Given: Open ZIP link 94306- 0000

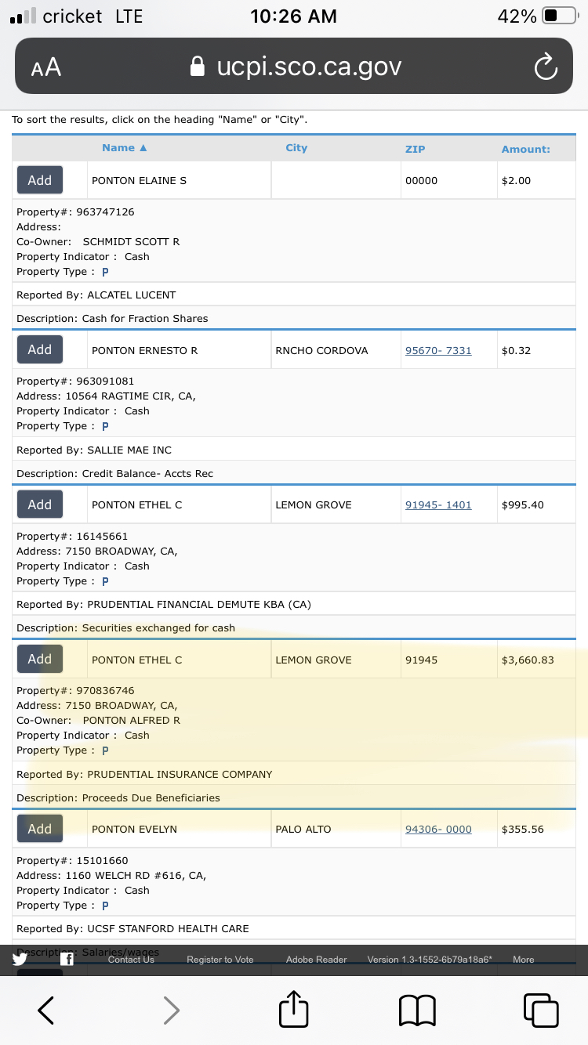Looking at the screenshot, I should (x=438, y=830).
